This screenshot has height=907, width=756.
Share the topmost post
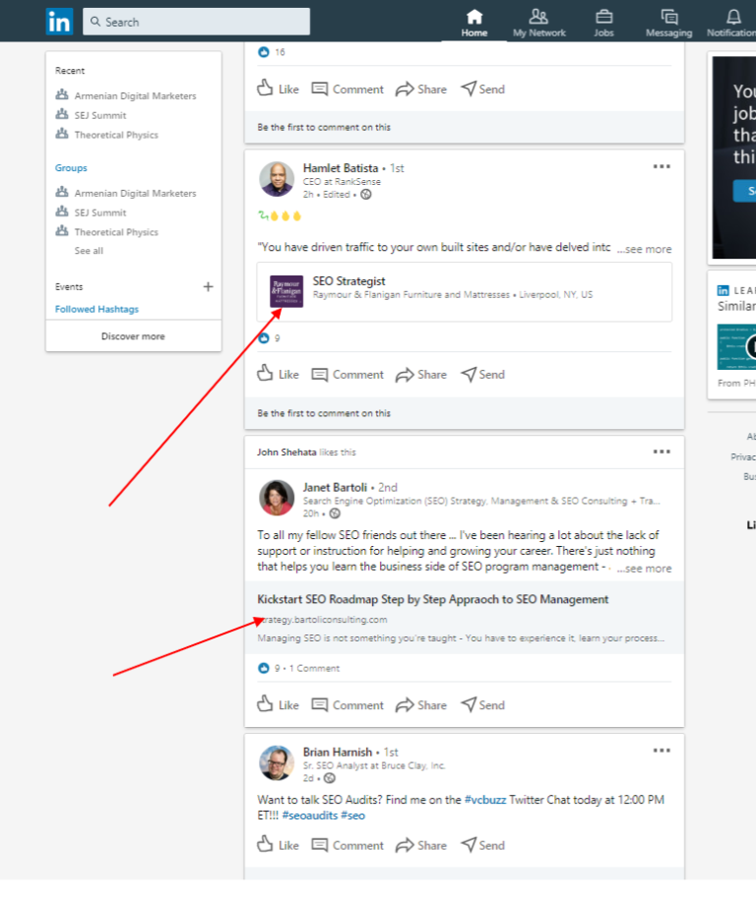point(421,90)
